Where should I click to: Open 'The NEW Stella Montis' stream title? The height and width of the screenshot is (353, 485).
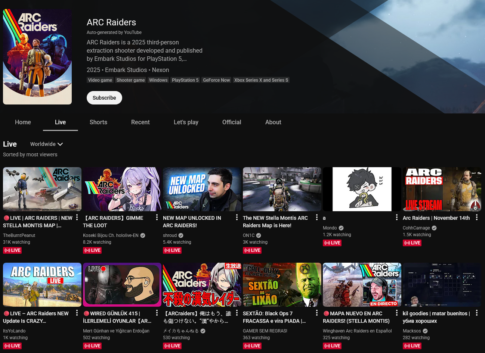(x=275, y=222)
